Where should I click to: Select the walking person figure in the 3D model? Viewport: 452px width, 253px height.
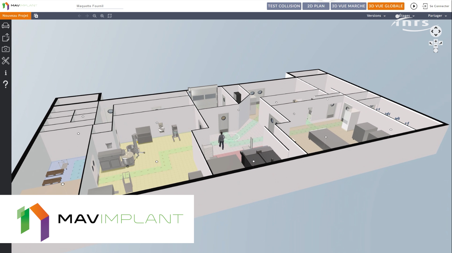(x=221, y=140)
